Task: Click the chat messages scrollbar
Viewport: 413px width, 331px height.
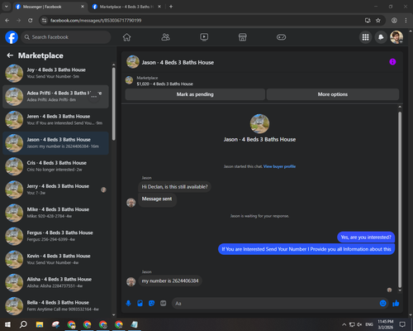Action: pos(400,200)
